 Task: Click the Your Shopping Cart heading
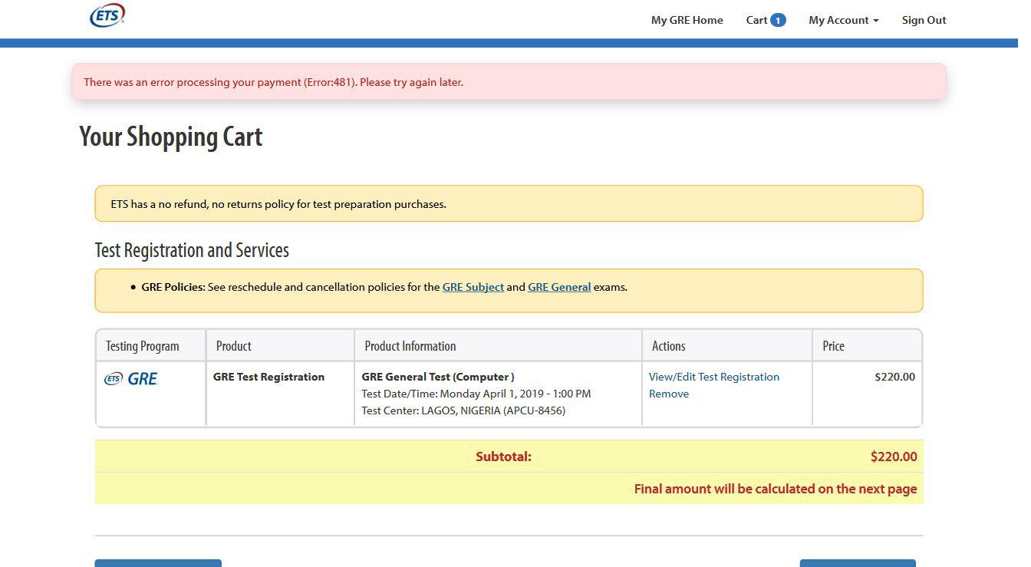[170, 137]
